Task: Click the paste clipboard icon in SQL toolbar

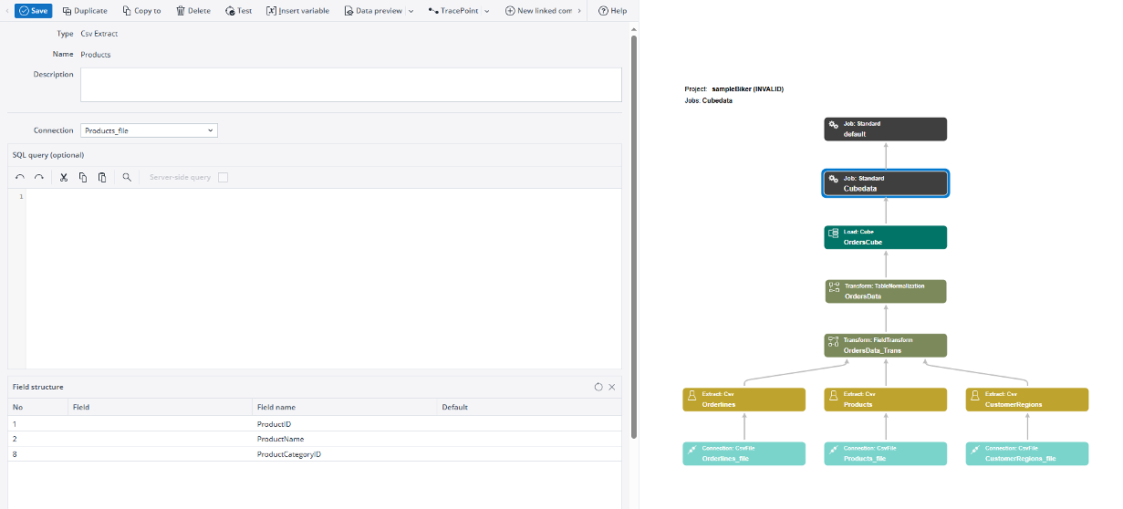Action: pyautogui.click(x=102, y=177)
